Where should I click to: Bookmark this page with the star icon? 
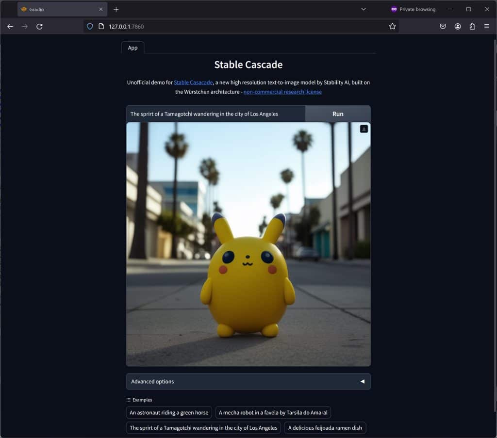392,27
